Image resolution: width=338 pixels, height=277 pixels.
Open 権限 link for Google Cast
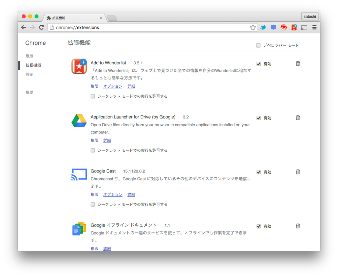pos(94,194)
